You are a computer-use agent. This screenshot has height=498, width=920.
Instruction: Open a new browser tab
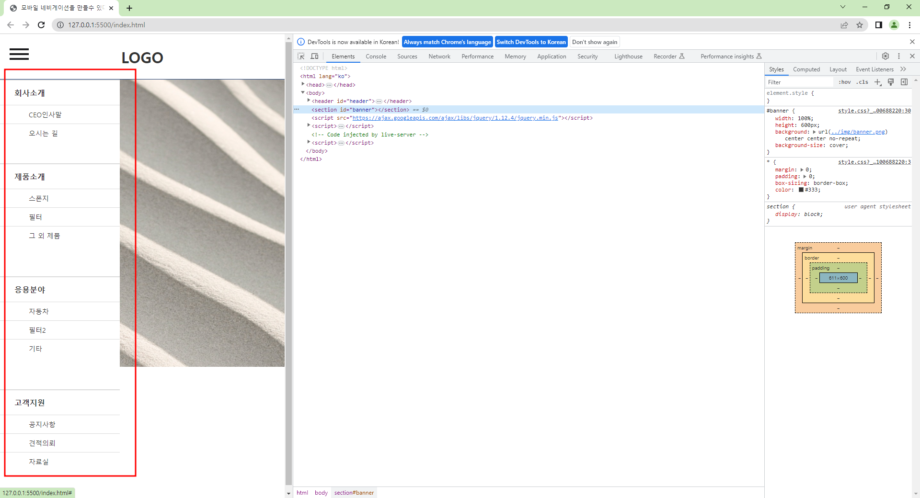129,8
